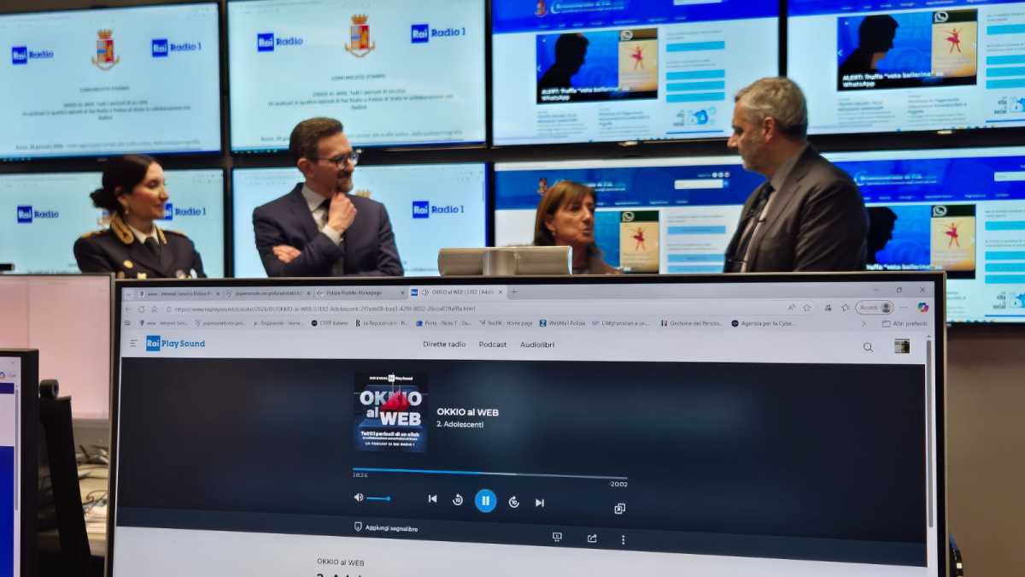This screenshot has height=577, width=1025.
Task: Search RaiPlay Sound with magnifier icon
Action: coord(868,347)
